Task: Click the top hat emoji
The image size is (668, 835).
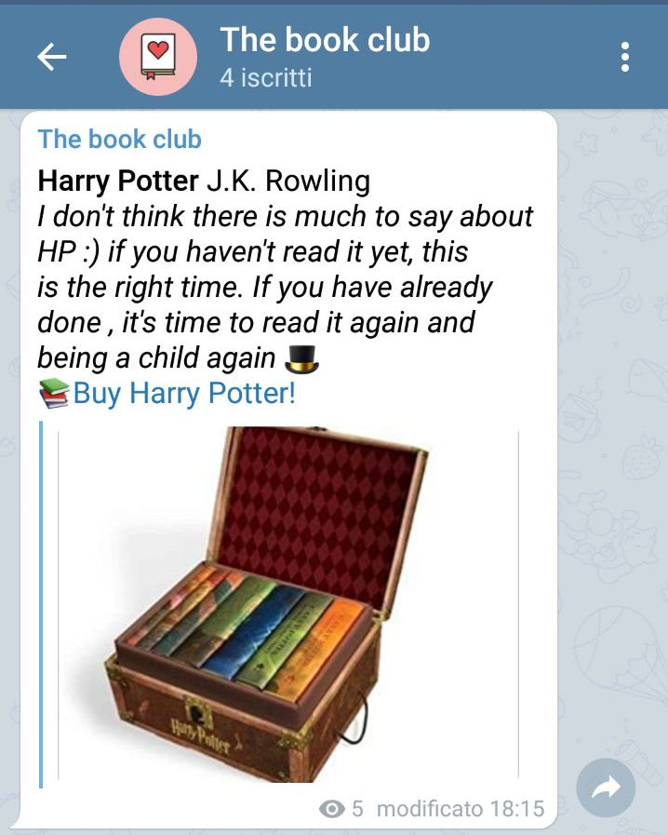Action: [301, 359]
